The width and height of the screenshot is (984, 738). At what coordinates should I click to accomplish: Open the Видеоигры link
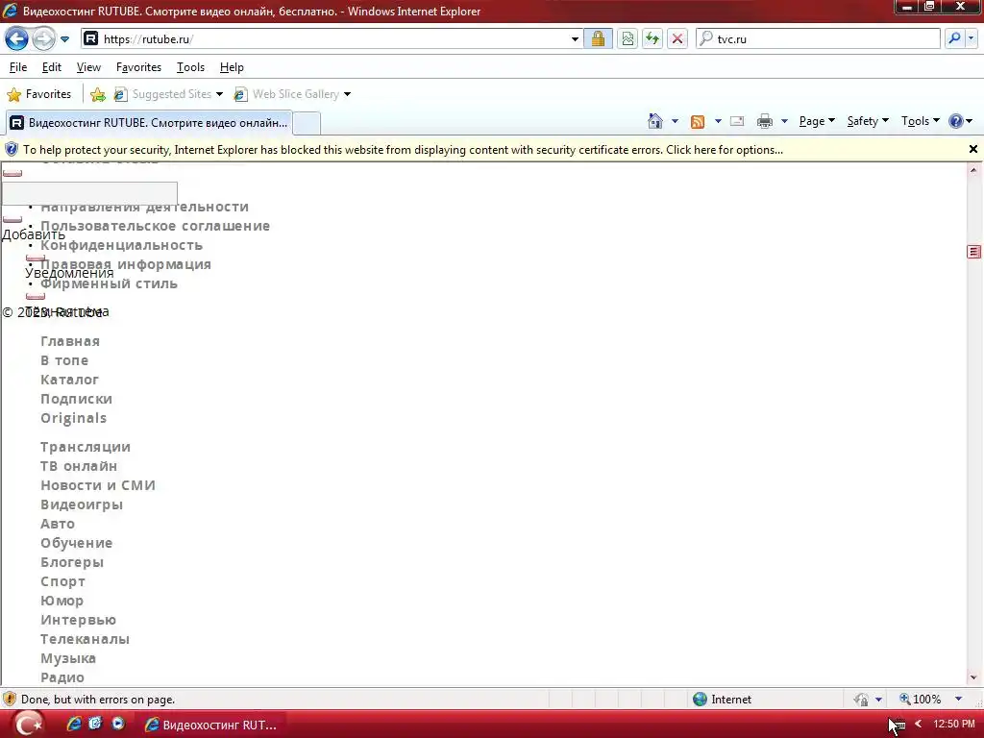(x=82, y=504)
